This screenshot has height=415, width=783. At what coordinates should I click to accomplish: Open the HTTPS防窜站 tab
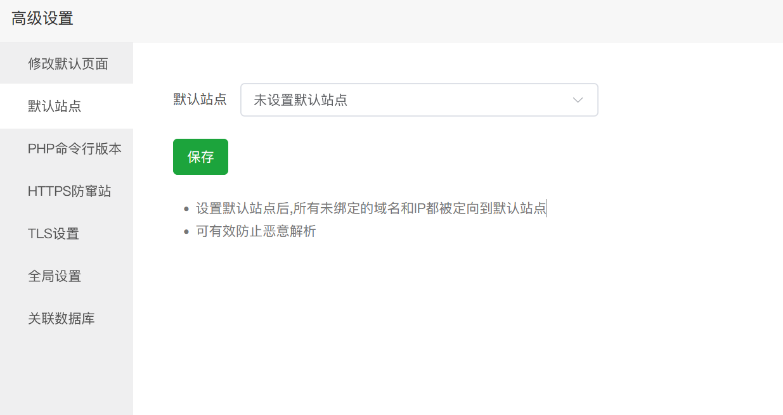67,191
